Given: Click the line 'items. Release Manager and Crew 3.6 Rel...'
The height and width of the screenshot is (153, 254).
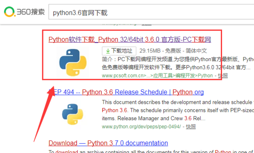Looking at the screenshot, I should coord(154,118).
